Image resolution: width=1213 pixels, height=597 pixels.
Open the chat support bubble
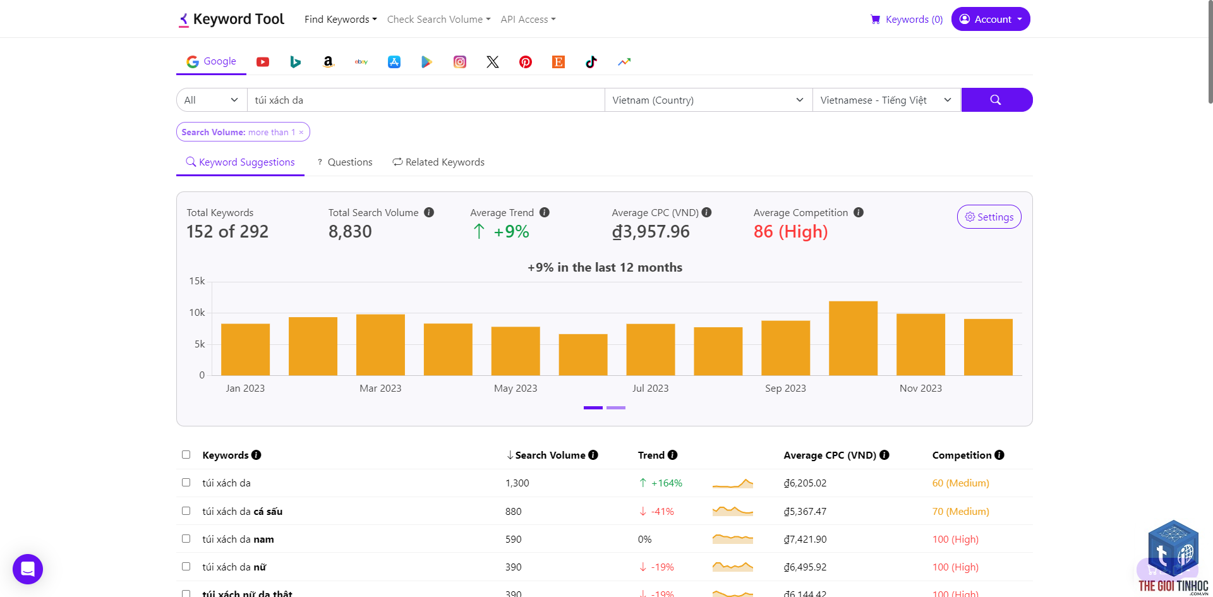coord(28,569)
